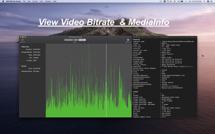Image resolution: width=215 pixels, height=134 pixels.
Task: Click the 'PurchaseDate' row
Action: (x=156, y=86)
